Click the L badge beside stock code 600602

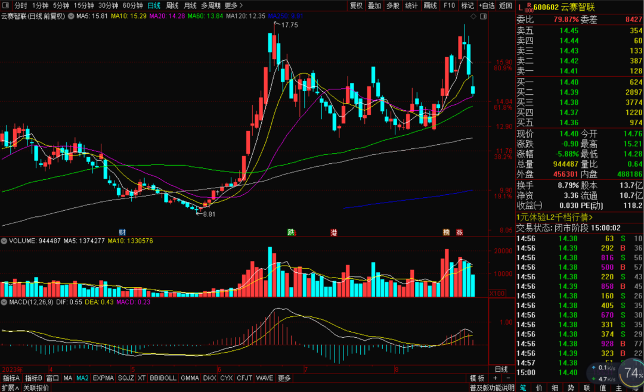(521, 7)
